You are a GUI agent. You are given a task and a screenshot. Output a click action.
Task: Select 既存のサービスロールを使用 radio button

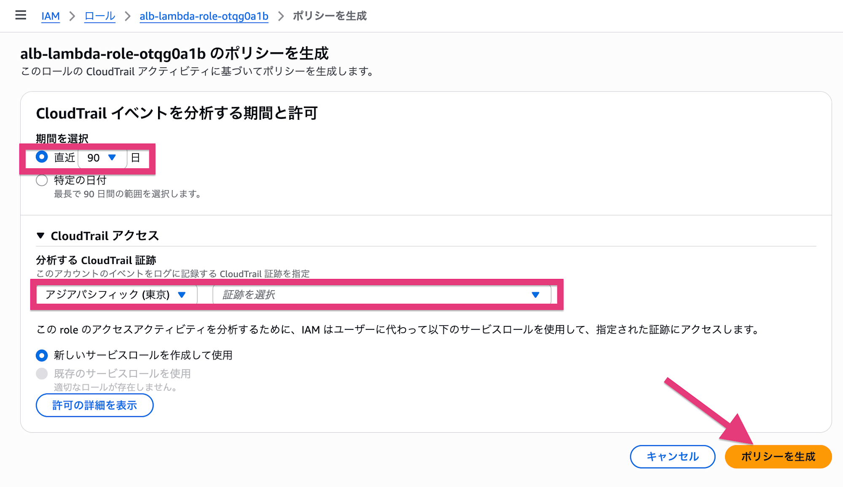click(42, 374)
